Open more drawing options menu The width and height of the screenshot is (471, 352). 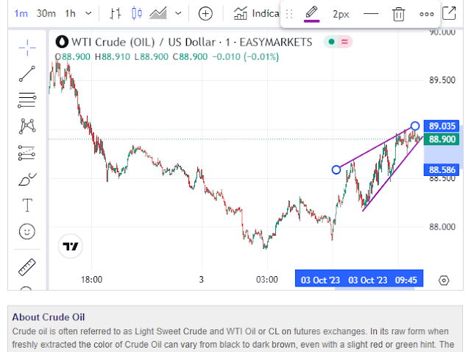[x=427, y=14]
